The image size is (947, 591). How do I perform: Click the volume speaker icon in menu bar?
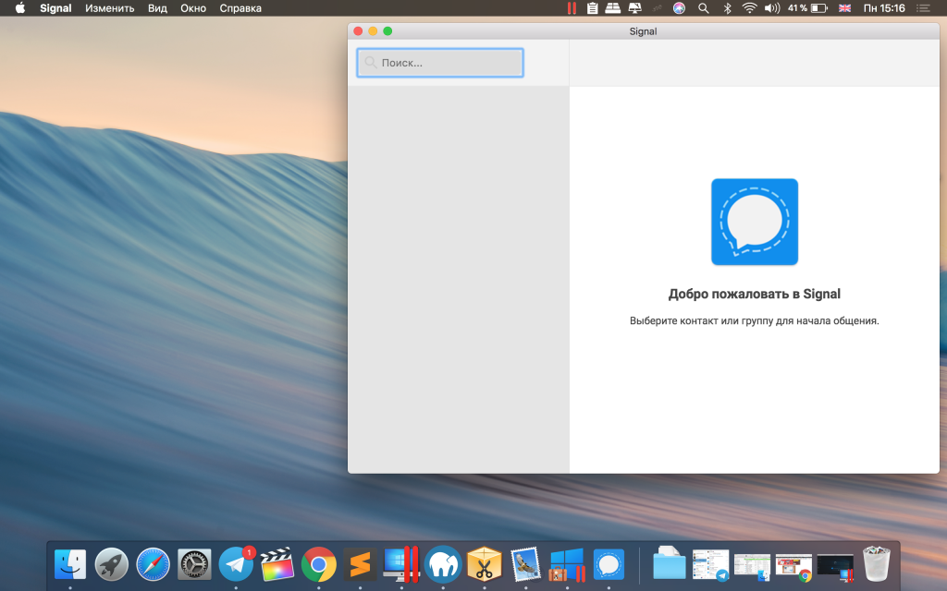coord(772,8)
